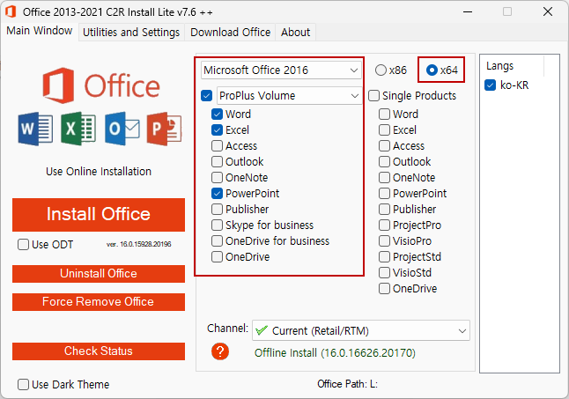Click the Outlook application icon in the banner
Viewport: 569px width, 399px height.
tap(122, 129)
